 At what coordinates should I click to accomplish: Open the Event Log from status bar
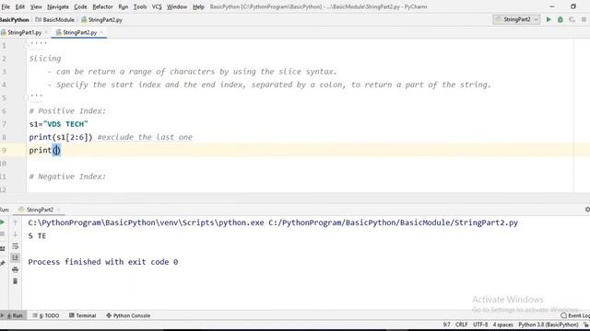[575, 315]
